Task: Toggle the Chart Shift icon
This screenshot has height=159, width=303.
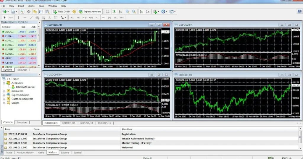Action: point(148,12)
